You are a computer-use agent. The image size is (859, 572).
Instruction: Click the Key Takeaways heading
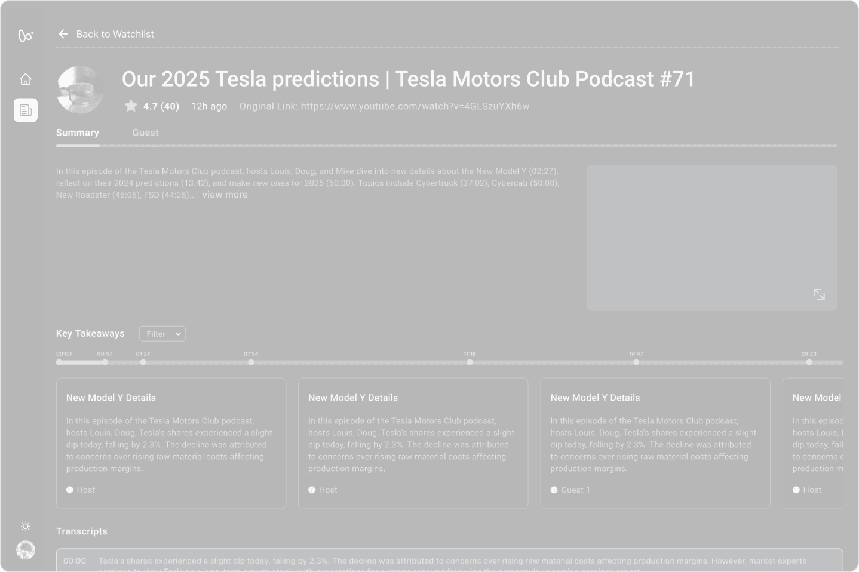click(x=90, y=333)
